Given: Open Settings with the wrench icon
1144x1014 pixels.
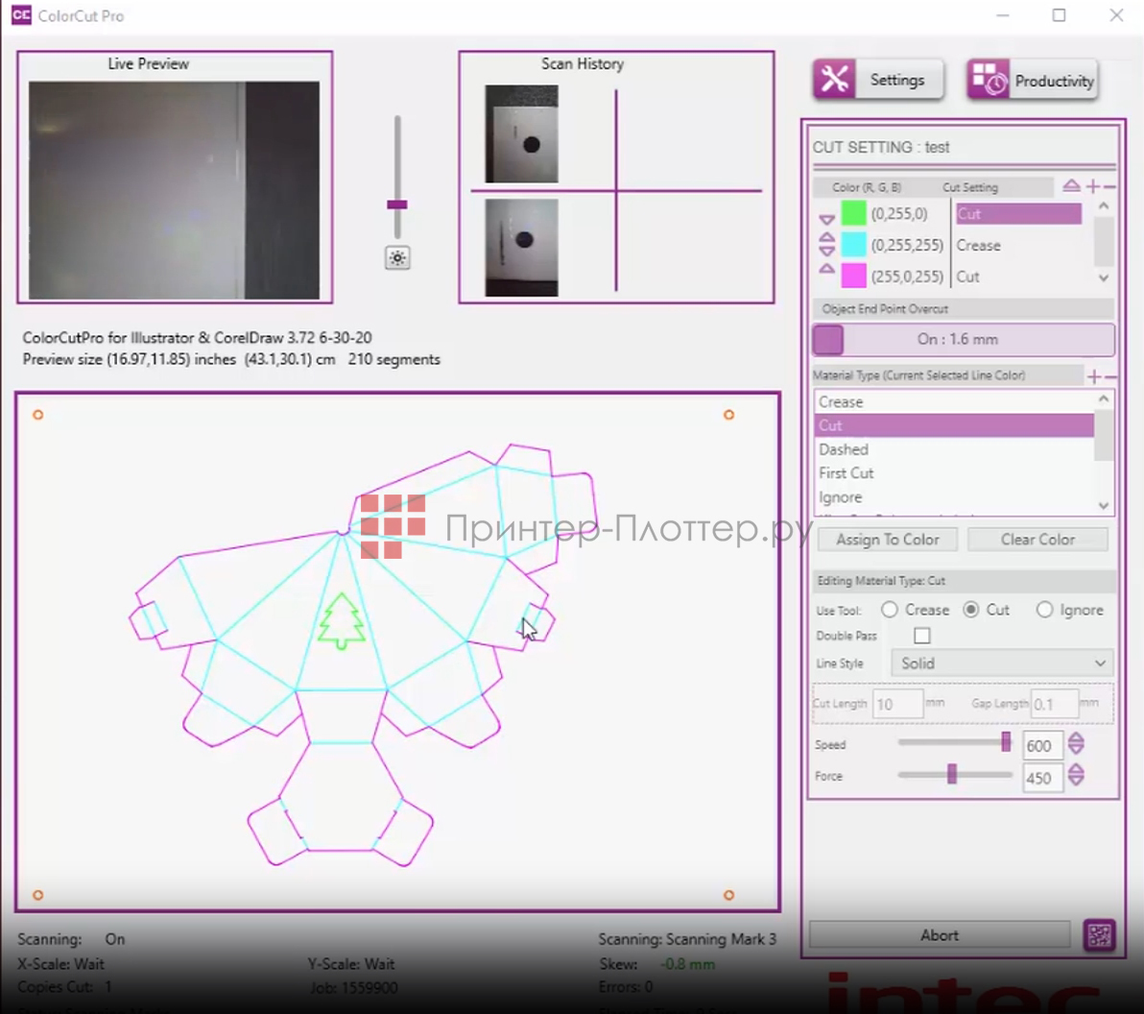Looking at the screenshot, I should (x=878, y=80).
